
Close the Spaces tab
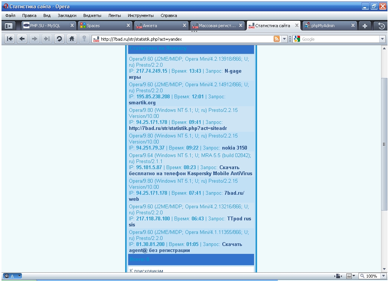[x=128, y=25]
